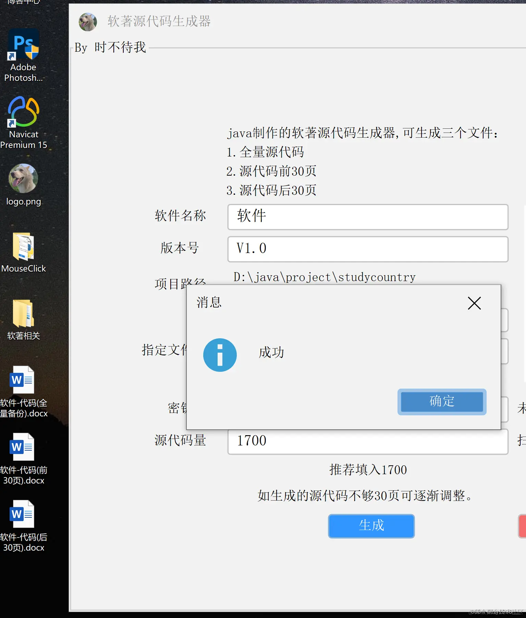This screenshot has width=526, height=618.
Task: Launch Navicat Premium 15 from desktop
Action: 23,123
